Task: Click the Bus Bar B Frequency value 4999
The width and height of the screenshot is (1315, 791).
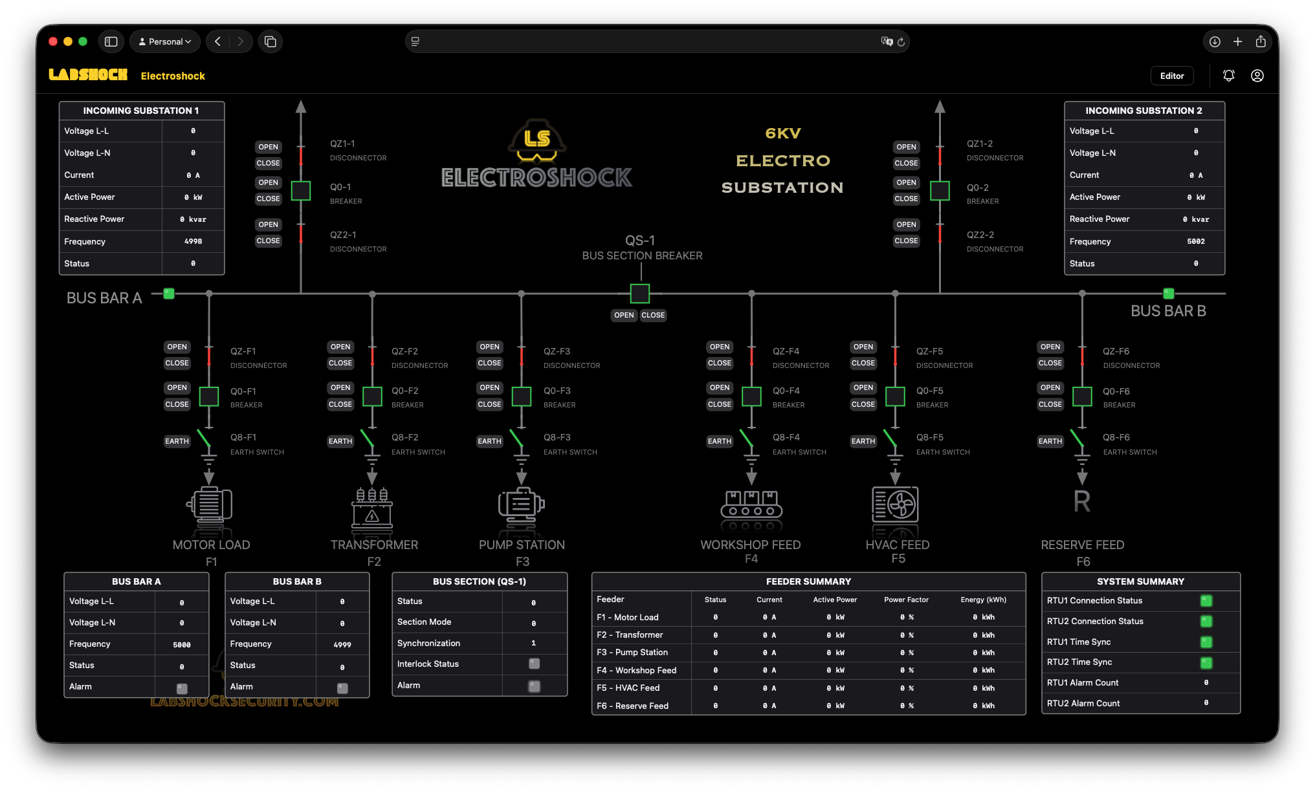Action: [342, 644]
